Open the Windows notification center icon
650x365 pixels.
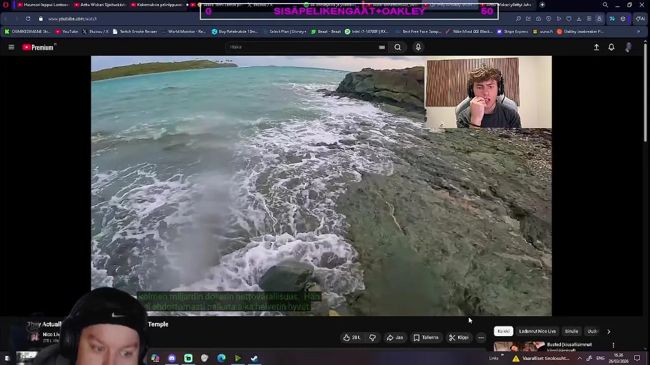click(x=637, y=358)
